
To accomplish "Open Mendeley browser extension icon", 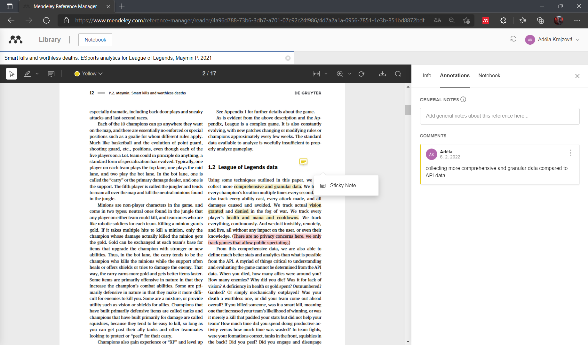I will pos(486,20).
